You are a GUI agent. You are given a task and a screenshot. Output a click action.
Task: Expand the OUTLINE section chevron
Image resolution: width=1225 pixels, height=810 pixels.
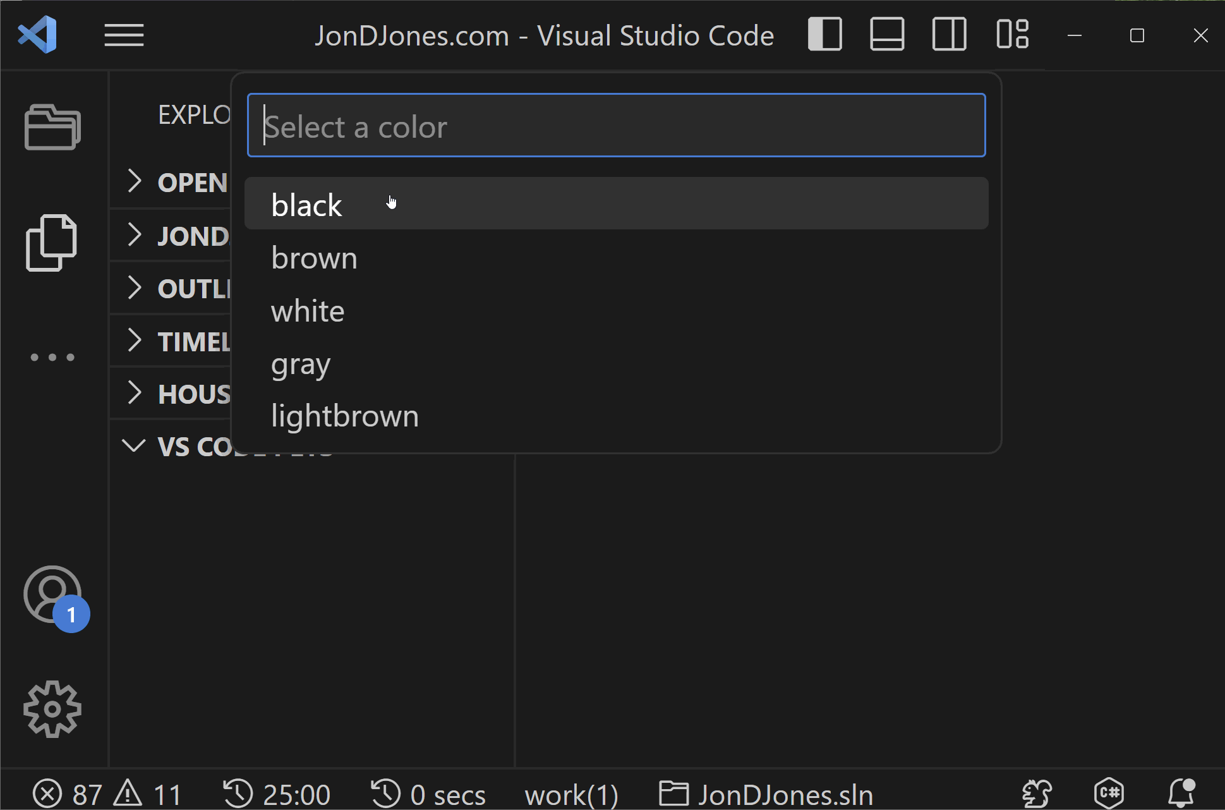[x=134, y=287]
